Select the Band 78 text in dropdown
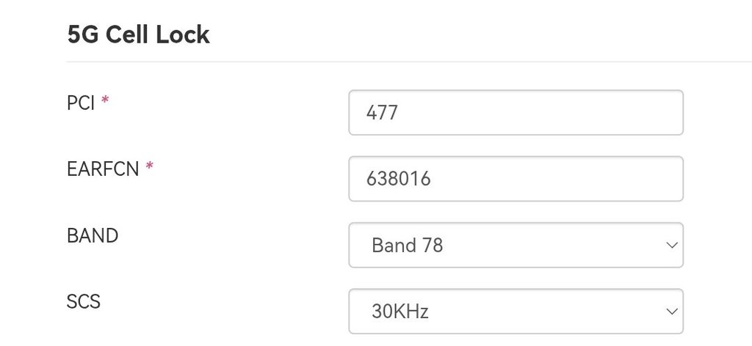 tap(407, 246)
